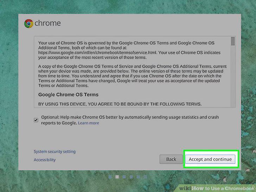
Task: Go back with the Back button
Action: (x=171, y=159)
